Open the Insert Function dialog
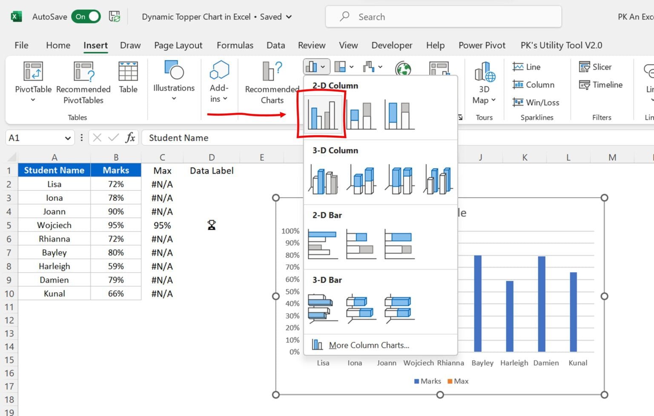Screen dimensions: 654x416 pos(130,137)
